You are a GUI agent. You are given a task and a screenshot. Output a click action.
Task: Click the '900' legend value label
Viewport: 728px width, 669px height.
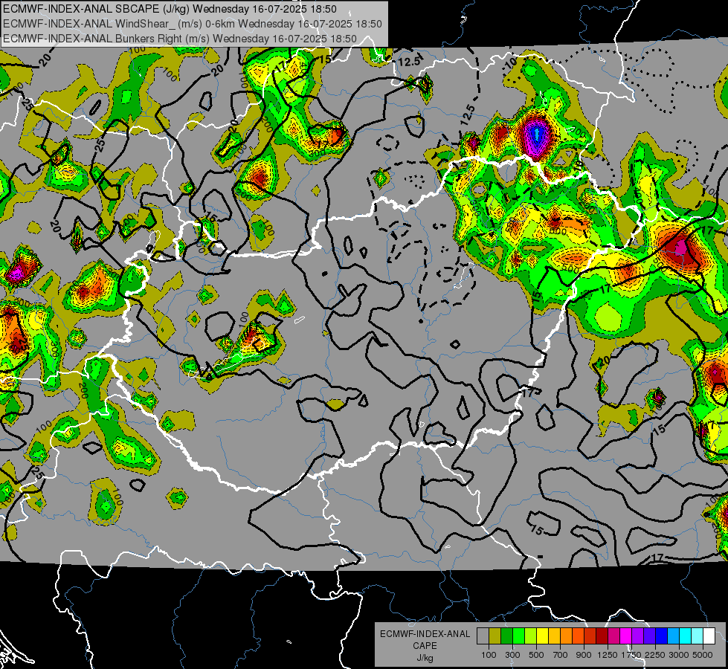point(584,655)
